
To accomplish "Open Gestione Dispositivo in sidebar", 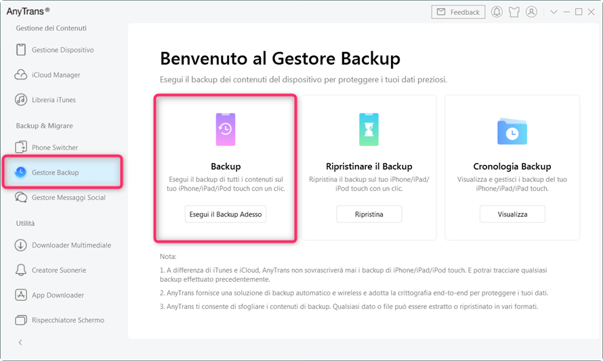I will click(62, 50).
